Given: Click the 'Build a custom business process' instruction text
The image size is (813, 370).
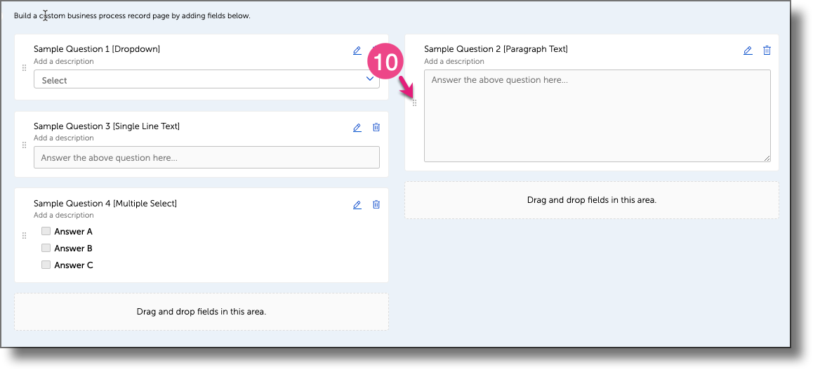Looking at the screenshot, I should (132, 16).
